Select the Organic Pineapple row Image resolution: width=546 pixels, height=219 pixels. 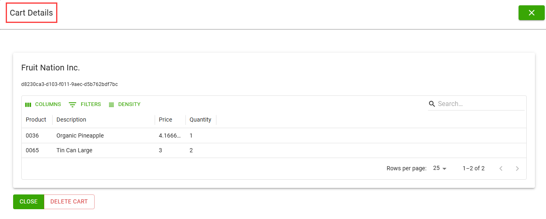(x=80, y=135)
